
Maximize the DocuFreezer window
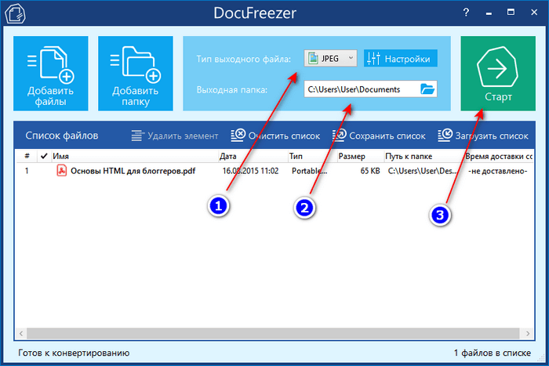point(511,13)
